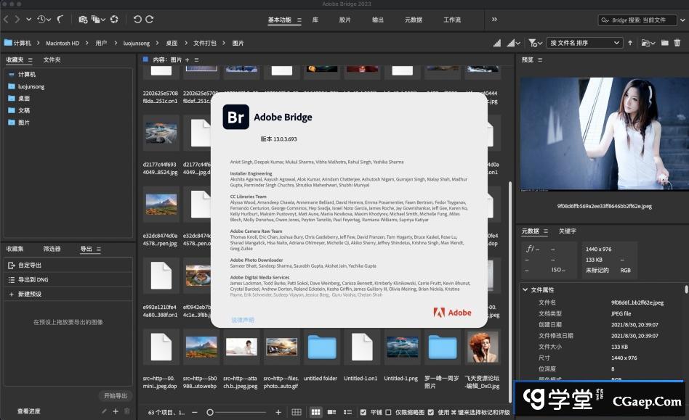Toggle ascending sort order arrow
This screenshot has height=420, width=689.
[x=630, y=43]
